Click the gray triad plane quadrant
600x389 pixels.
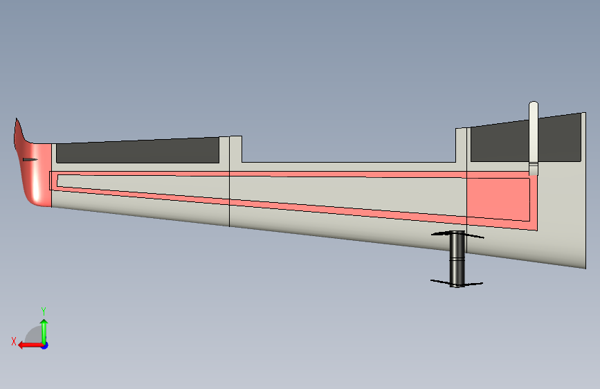point(33,334)
